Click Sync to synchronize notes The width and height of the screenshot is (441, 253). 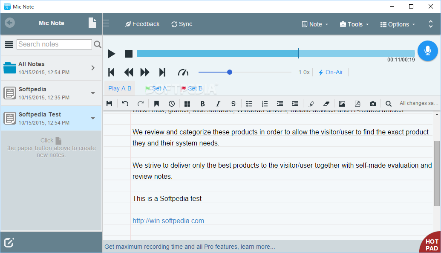(182, 24)
